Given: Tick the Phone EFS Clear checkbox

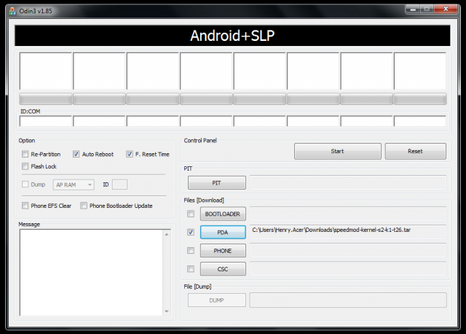Looking at the screenshot, I should click(25, 206).
